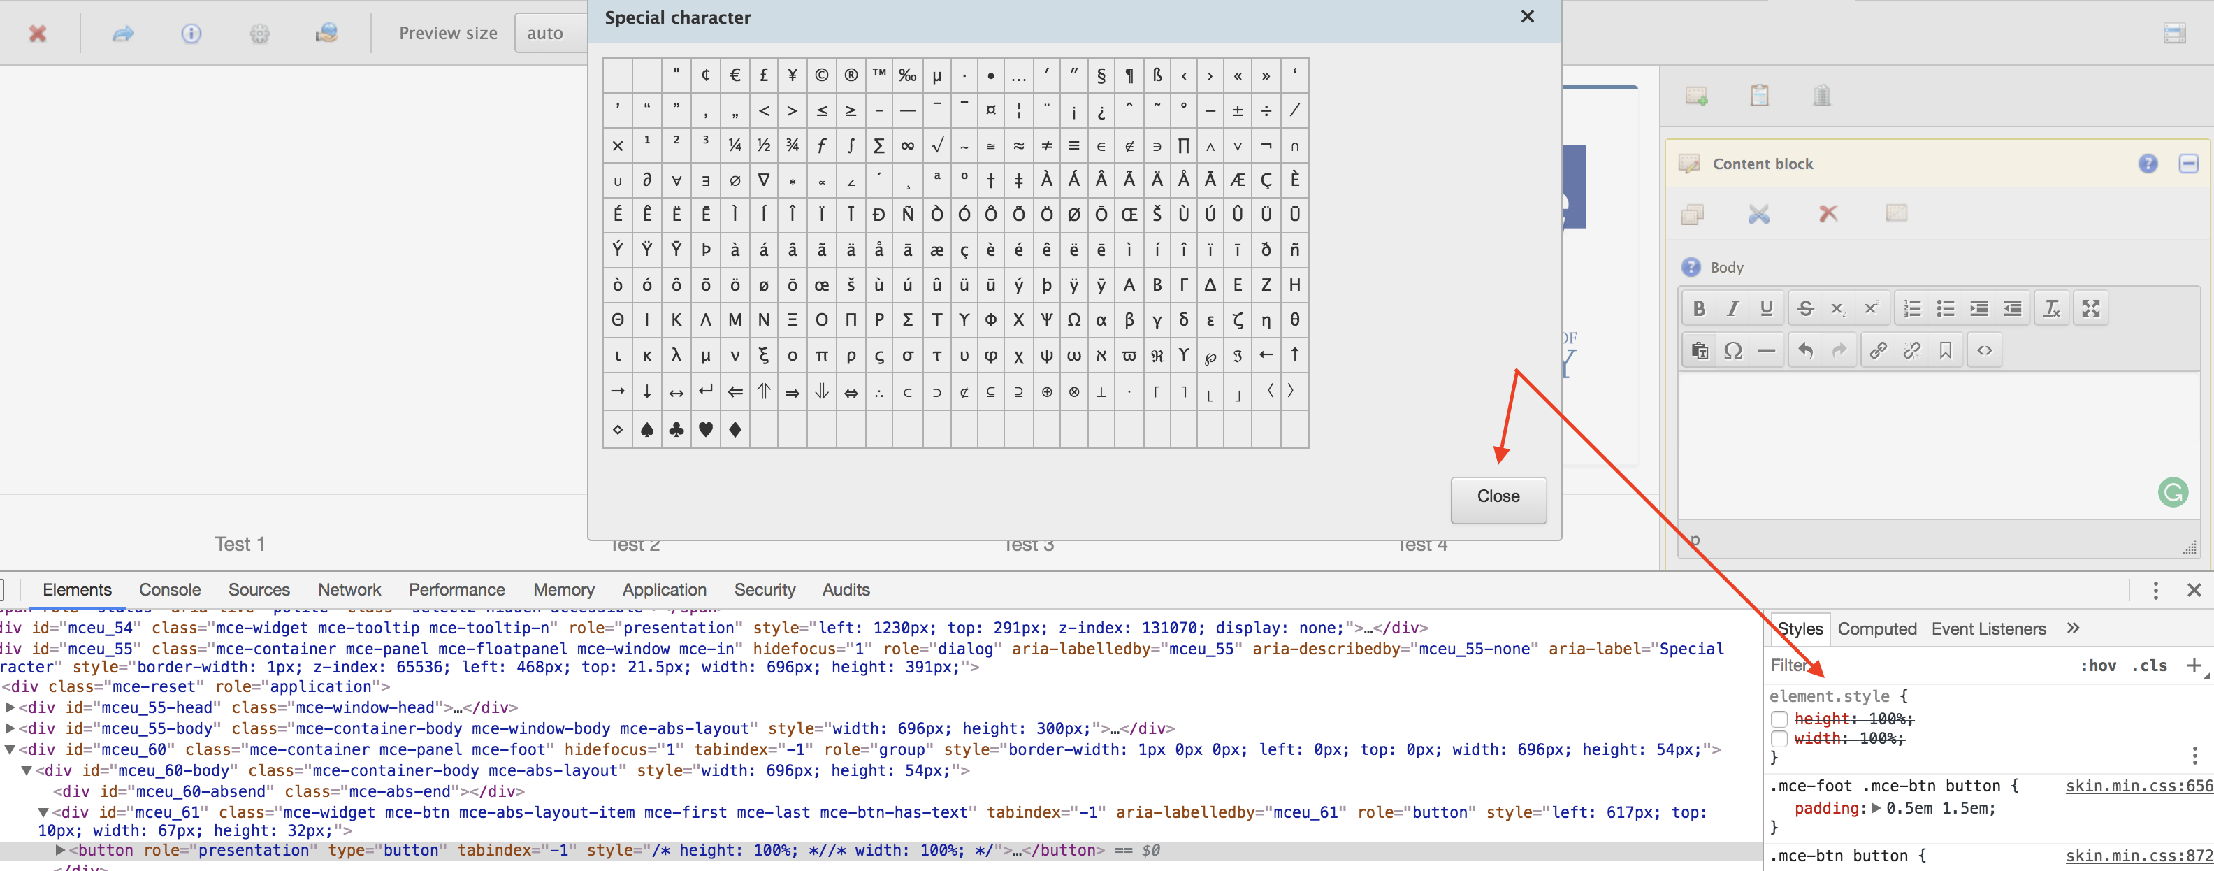This screenshot has width=2214, height=871.
Task: Toggle bold formatting in the Body editor
Action: (x=1698, y=308)
